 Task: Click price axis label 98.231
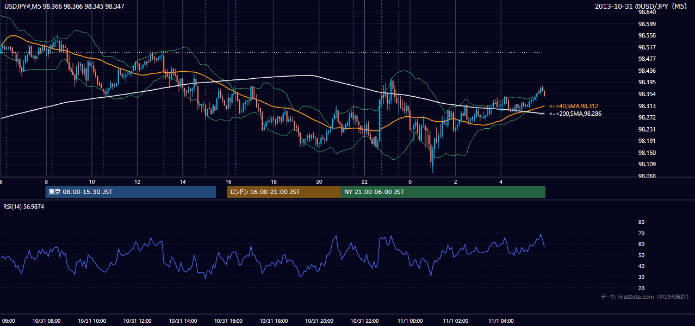coord(647,129)
